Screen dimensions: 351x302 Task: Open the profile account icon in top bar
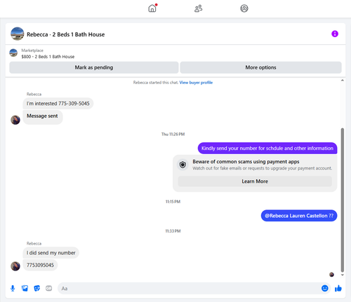point(244,8)
